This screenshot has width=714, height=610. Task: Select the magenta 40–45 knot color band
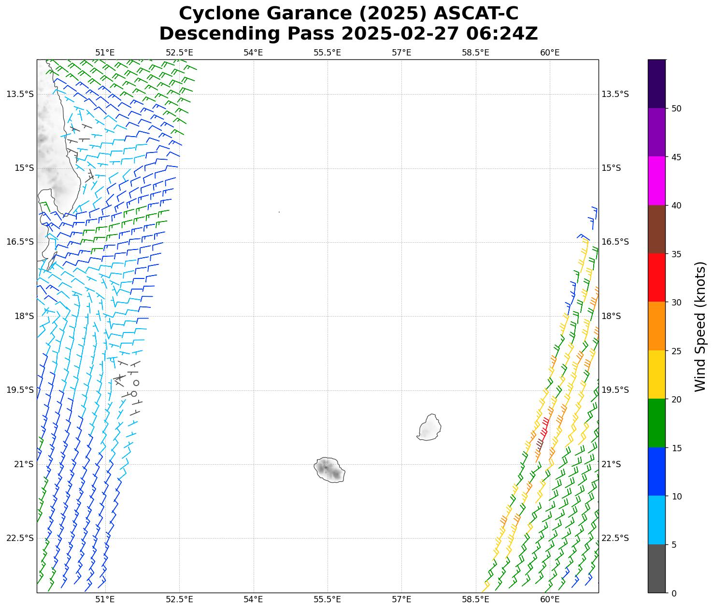(657, 180)
